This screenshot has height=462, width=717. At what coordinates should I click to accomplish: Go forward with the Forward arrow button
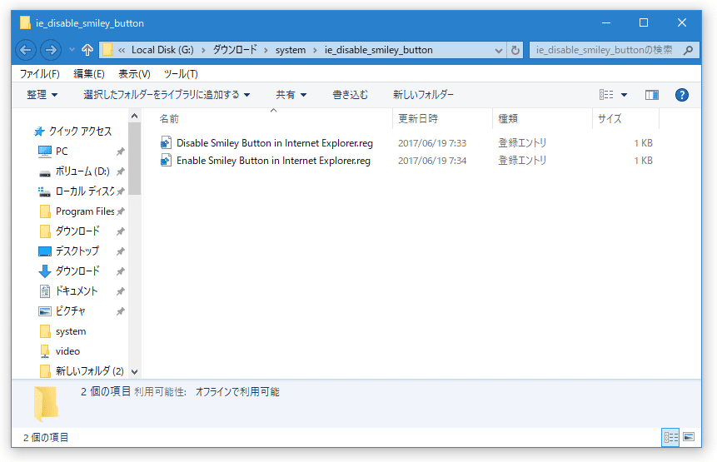click(x=51, y=50)
